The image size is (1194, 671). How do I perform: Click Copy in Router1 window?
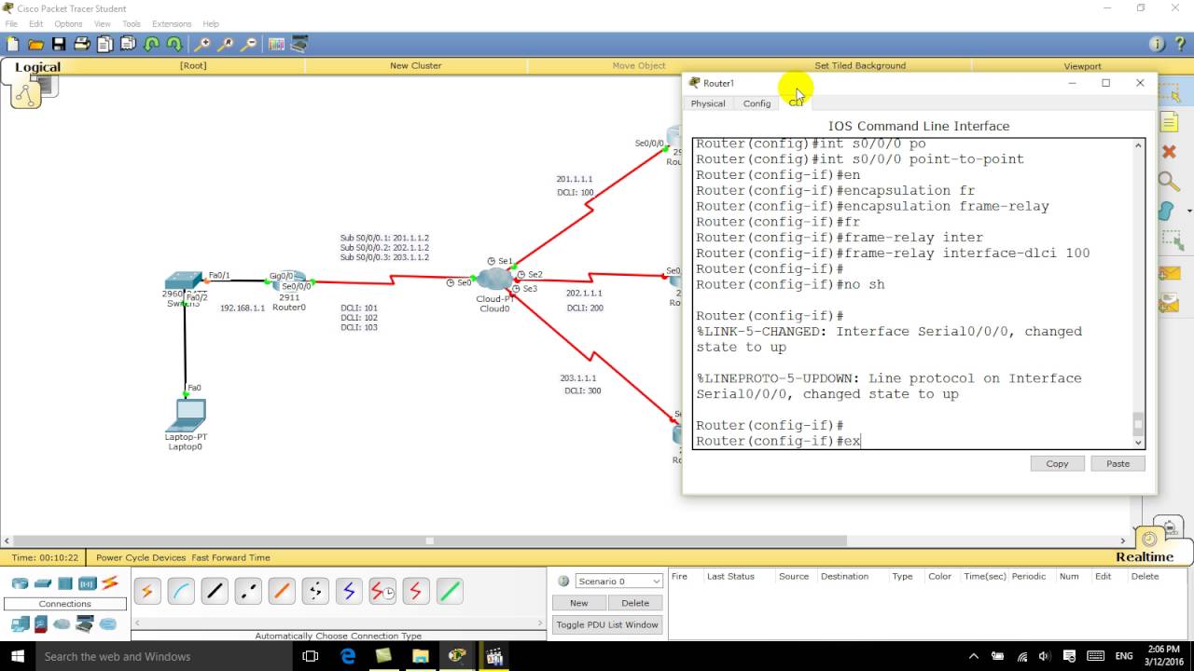tap(1057, 463)
